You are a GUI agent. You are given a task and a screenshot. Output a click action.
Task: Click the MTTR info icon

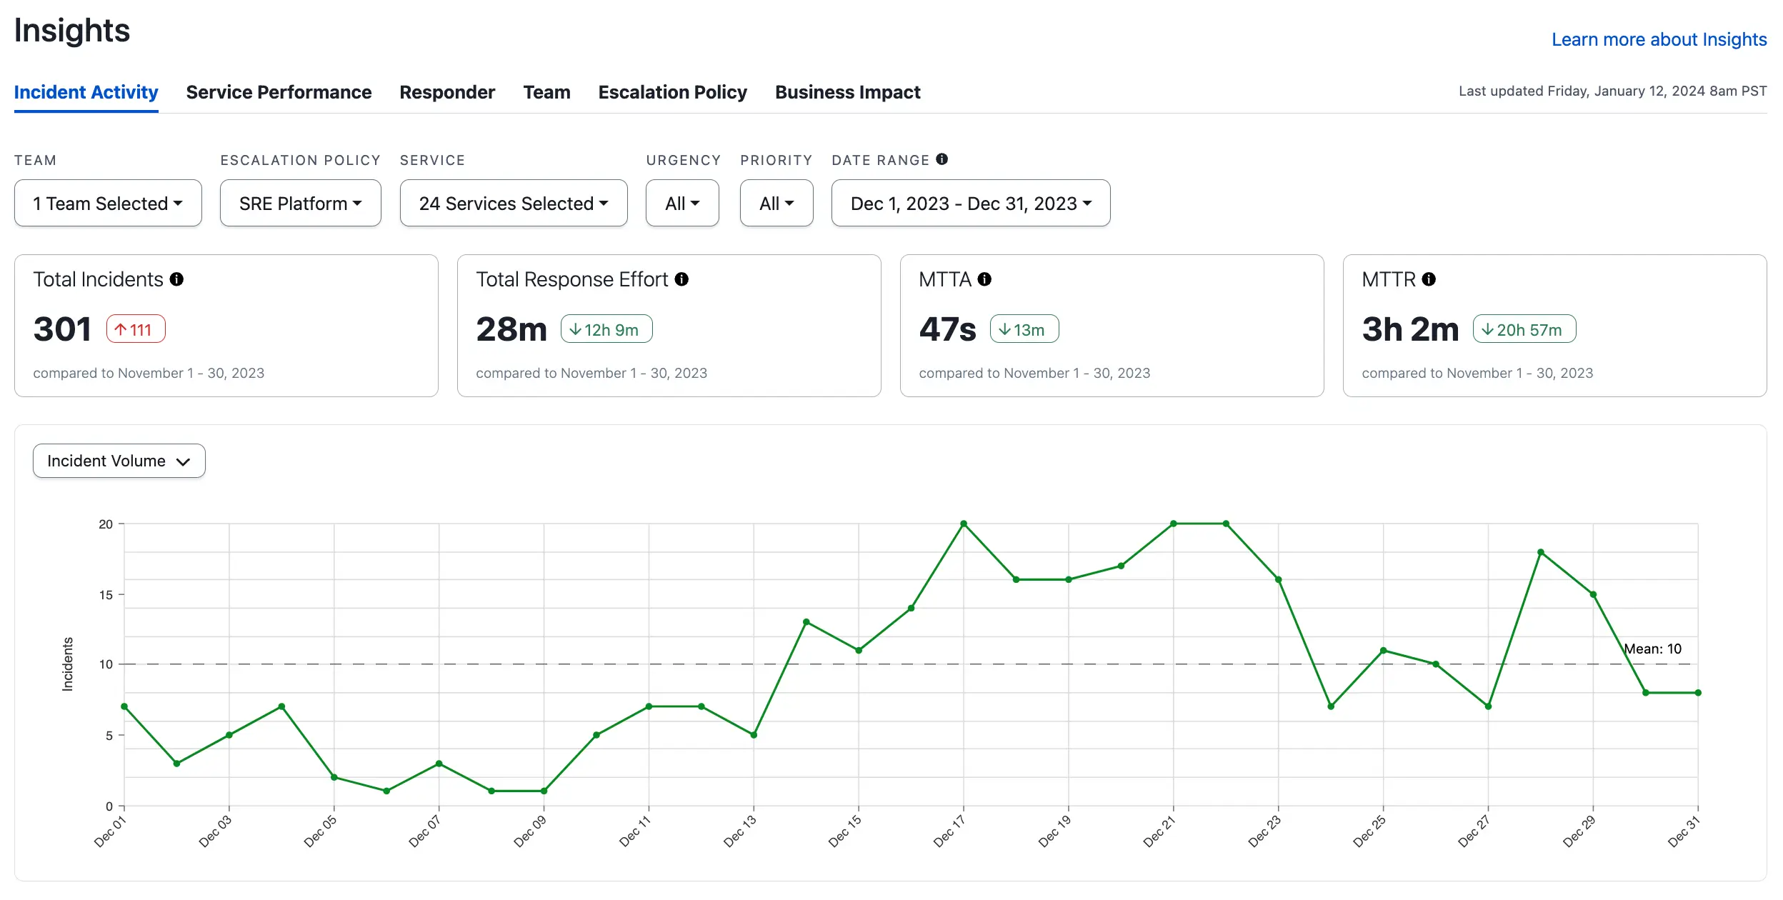tap(1429, 279)
